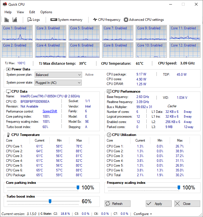The width and height of the screenshot is (203, 217).
Task: Toggle Core 8 enabled graph
Action: [118, 50]
